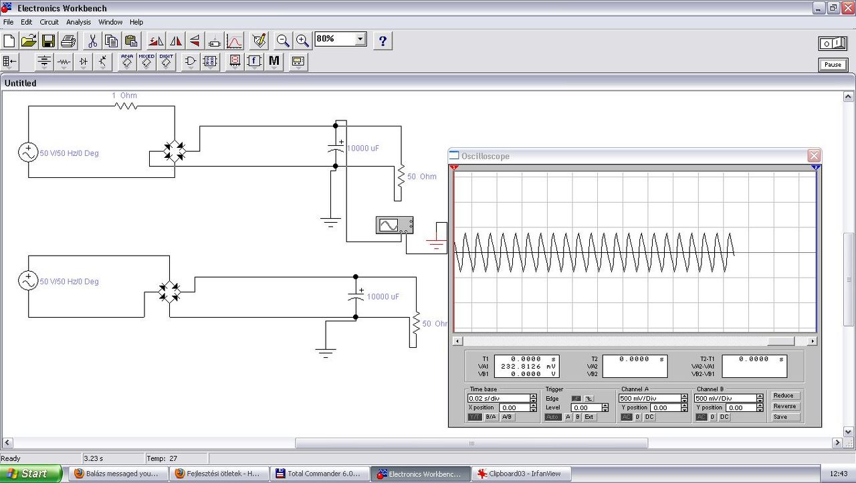Increase Channel B volts per division
Image resolution: width=856 pixels, height=483 pixels.
point(760,396)
